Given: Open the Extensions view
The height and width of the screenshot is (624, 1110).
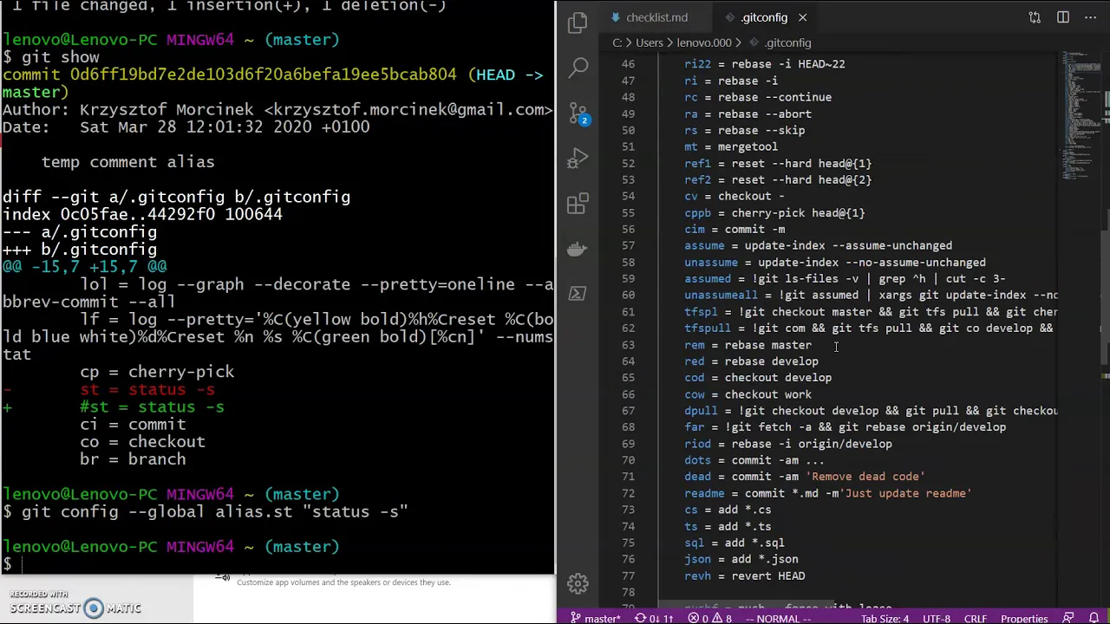Looking at the screenshot, I should pos(578,205).
